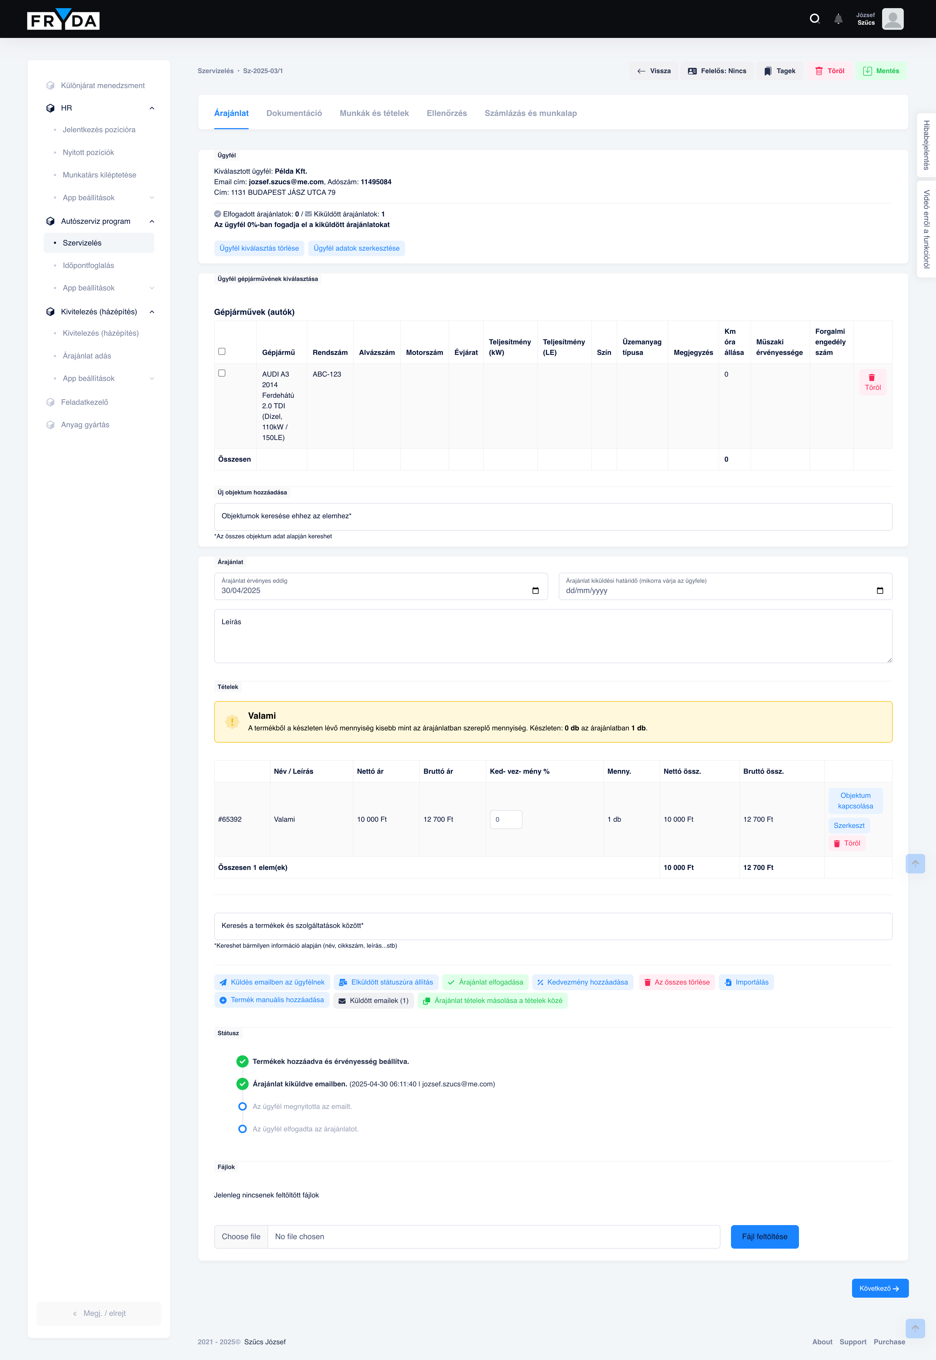Click the Objektumok keresése search field
Viewport: 936px width, 1360px height.
point(553,516)
